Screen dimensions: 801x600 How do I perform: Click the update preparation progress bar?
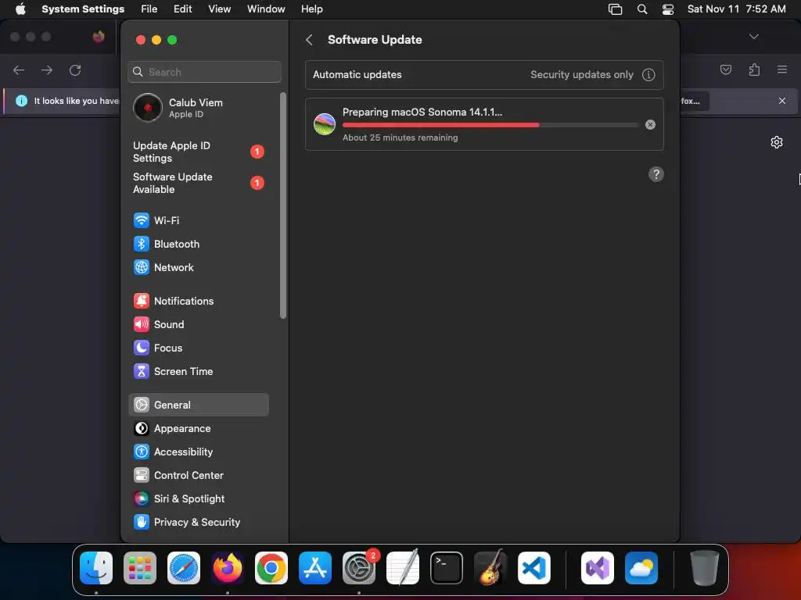click(x=490, y=124)
